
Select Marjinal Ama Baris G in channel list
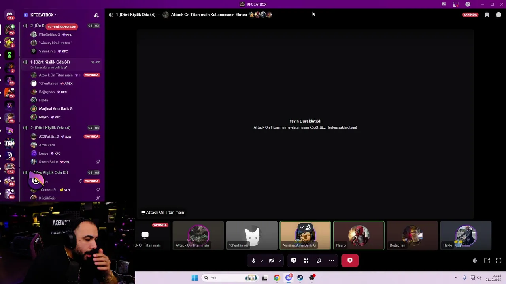pos(56,108)
